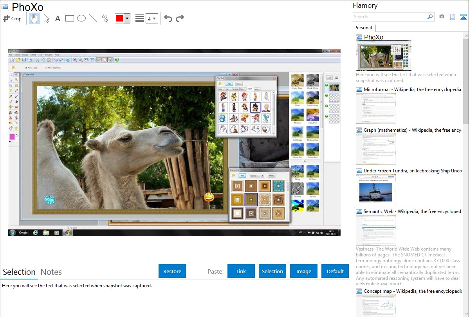Click the Paste Link button
This screenshot has height=317, width=469.
point(241,271)
